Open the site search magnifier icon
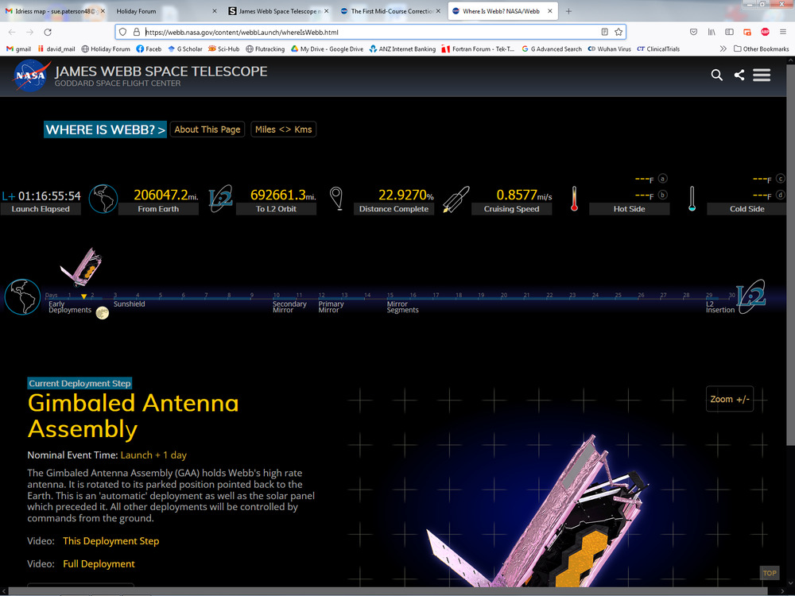 (716, 75)
